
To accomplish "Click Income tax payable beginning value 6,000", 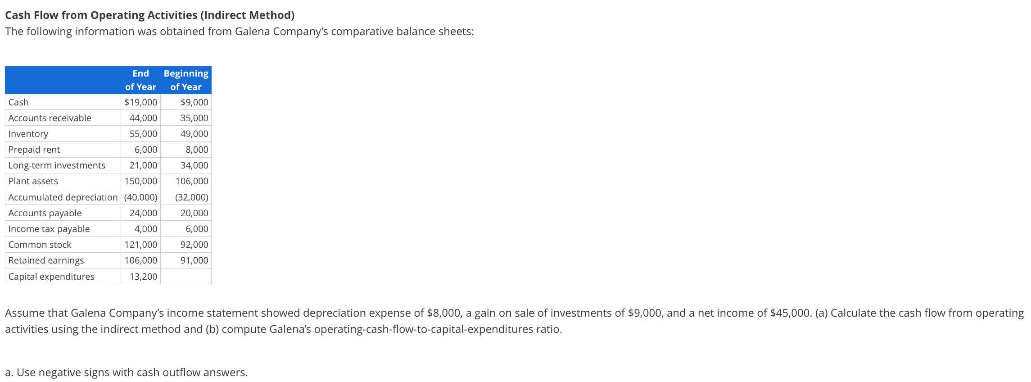I will tap(197, 229).
